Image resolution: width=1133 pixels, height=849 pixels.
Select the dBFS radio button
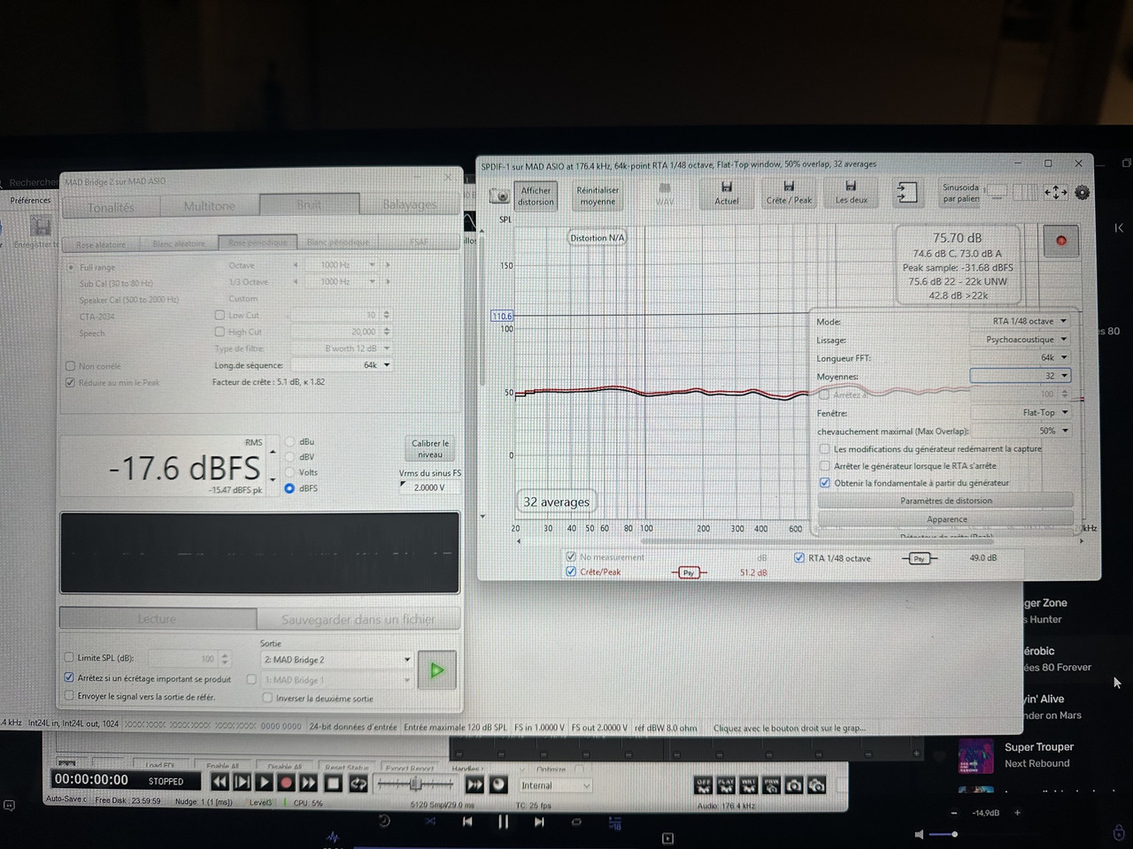pyautogui.click(x=289, y=488)
